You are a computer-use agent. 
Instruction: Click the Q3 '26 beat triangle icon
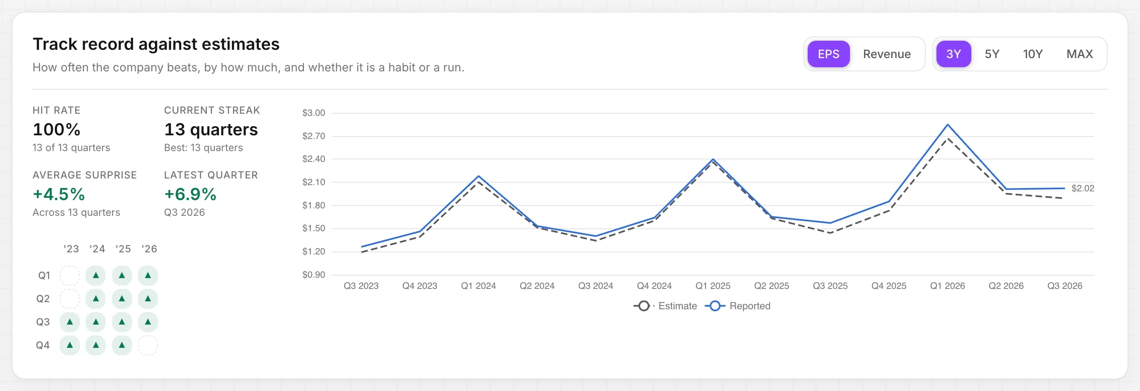tap(148, 322)
